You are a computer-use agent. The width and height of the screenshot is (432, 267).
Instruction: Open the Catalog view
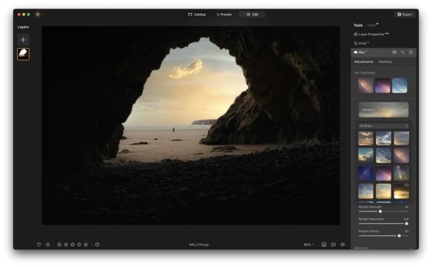197,14
